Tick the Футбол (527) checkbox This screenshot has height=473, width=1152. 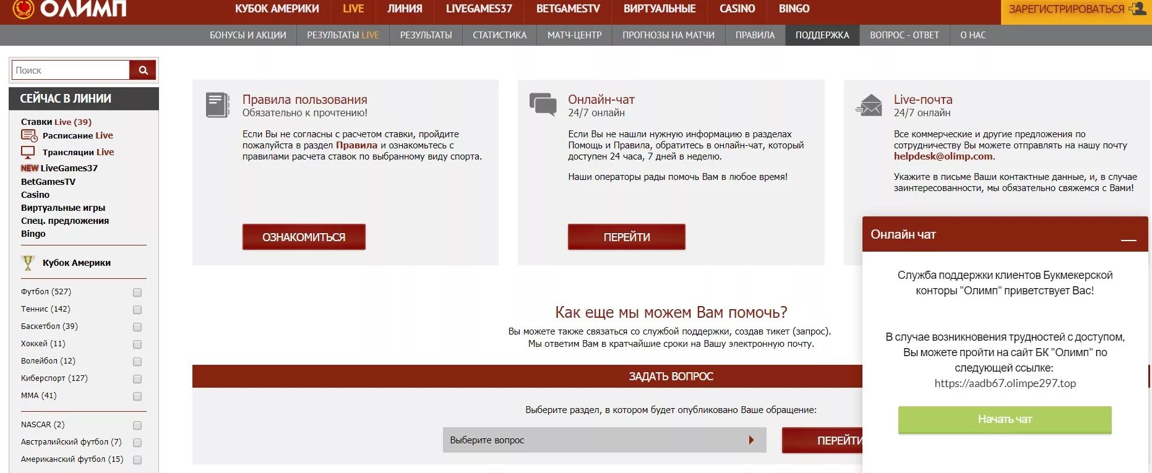137,292
